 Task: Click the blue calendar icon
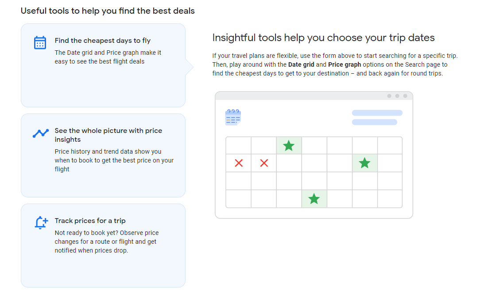(x=40, y=42)
